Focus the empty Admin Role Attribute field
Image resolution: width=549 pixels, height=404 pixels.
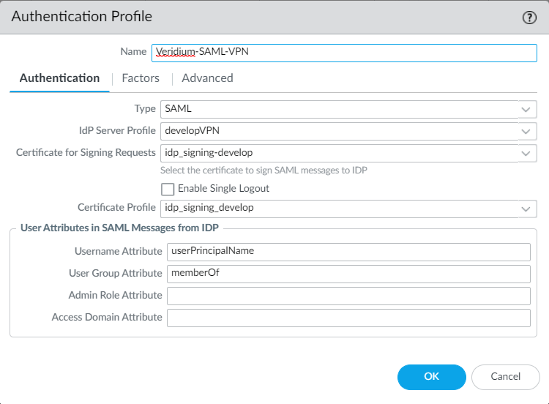coord(348,296)
